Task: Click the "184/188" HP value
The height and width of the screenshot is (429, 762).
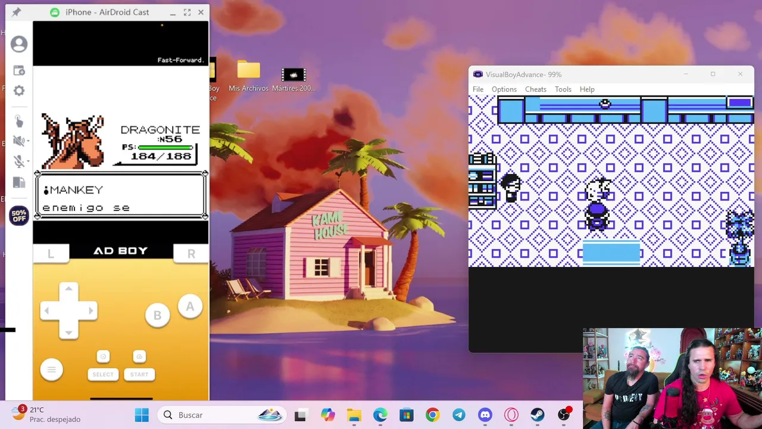Action: click(x=161, y=156)
